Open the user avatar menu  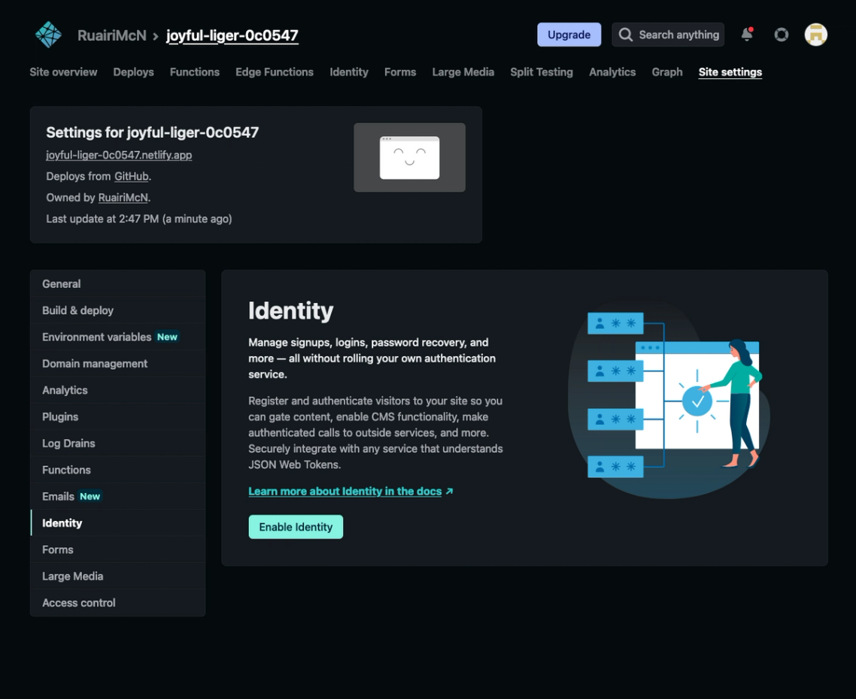point(815,35)
